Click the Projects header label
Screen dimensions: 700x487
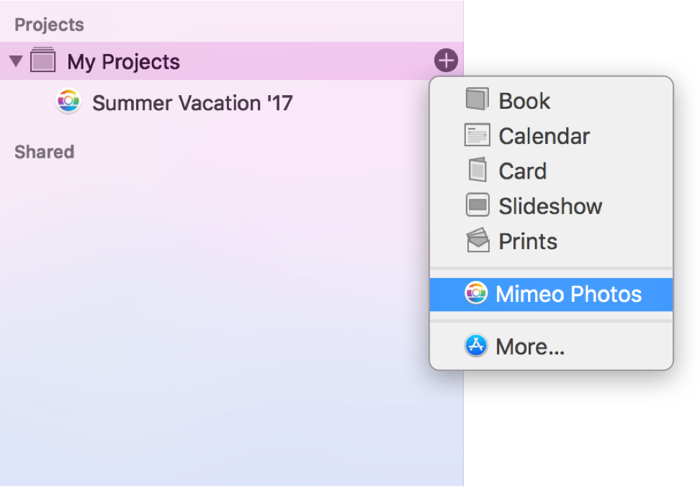(x=49, y=24)
